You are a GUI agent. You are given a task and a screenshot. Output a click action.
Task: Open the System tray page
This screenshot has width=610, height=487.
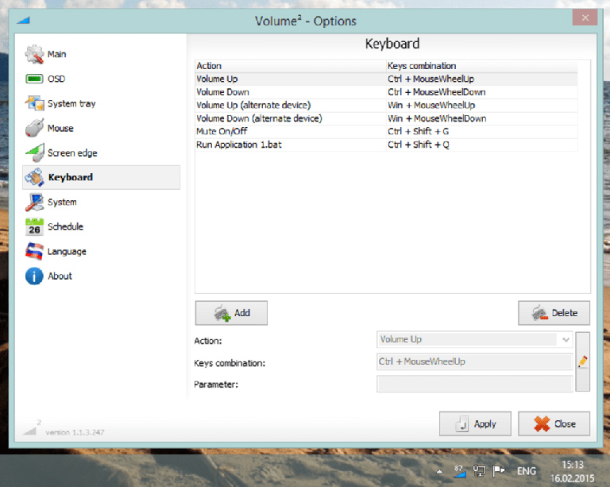tap(71, 103)
